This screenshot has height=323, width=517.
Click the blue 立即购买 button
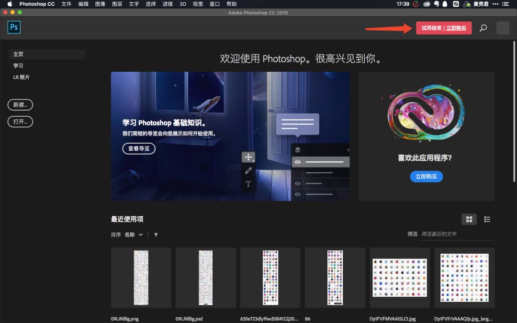click(x=426, y=176)
